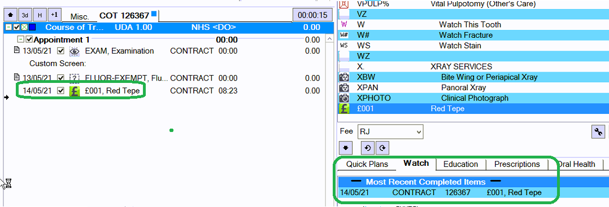Toggle the Course of Treatment checkbox
This screenshot has height=207, width=609.
point(16,28)
